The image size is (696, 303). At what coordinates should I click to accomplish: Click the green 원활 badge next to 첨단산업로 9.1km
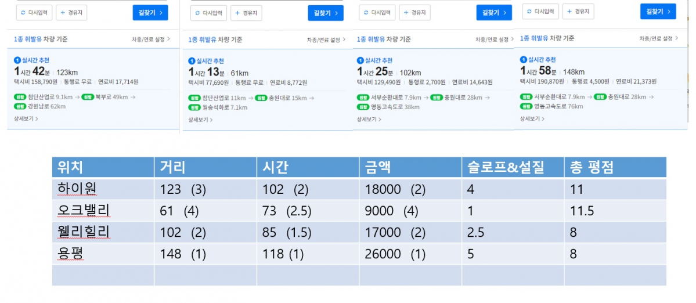(20, 97)
